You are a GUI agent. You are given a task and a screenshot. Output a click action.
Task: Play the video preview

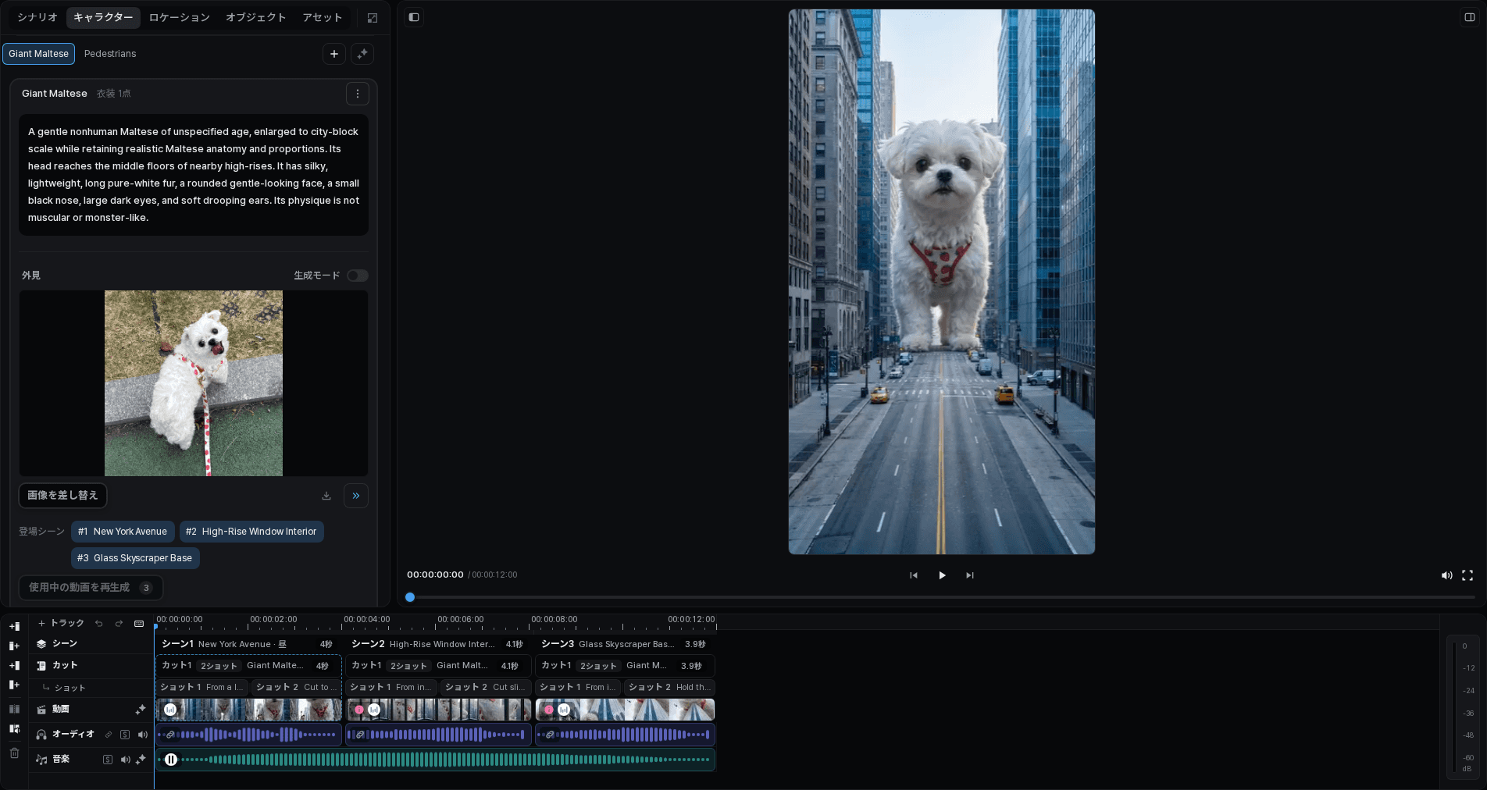942,575
